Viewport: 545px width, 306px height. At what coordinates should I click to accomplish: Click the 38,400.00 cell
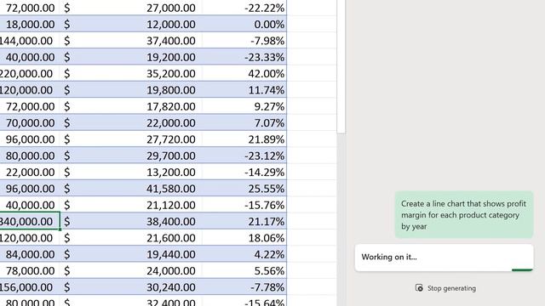coord(131,221)
